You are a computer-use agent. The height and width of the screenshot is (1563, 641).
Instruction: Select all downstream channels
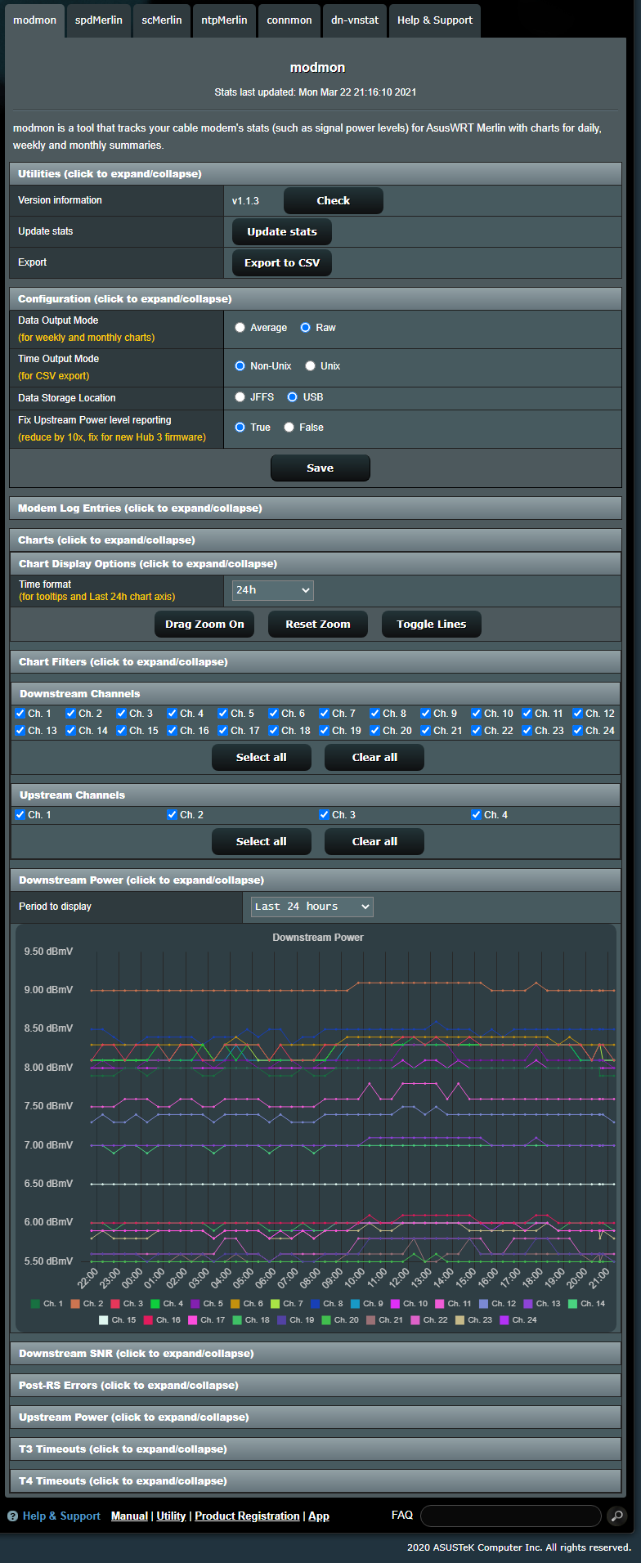tap(262, 757)
